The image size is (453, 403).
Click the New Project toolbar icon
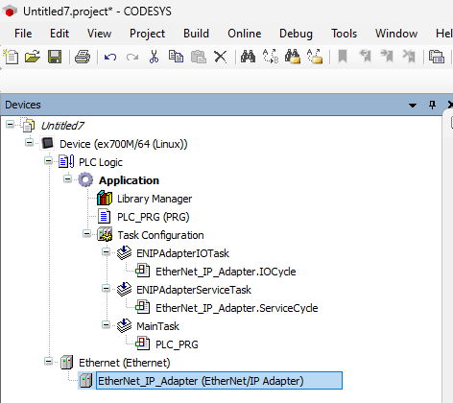point(11,57)
